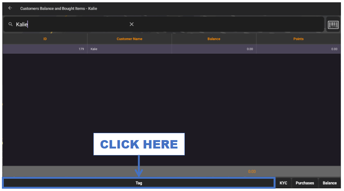Click Kalie's 0.00 balance cell
The image size is (344, 191).
[214, 49]
